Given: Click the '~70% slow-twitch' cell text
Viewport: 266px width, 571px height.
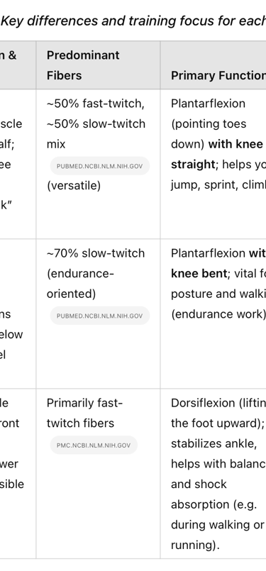Looking at the screenshot, I should pyautogui.click(x=96, y=253).
